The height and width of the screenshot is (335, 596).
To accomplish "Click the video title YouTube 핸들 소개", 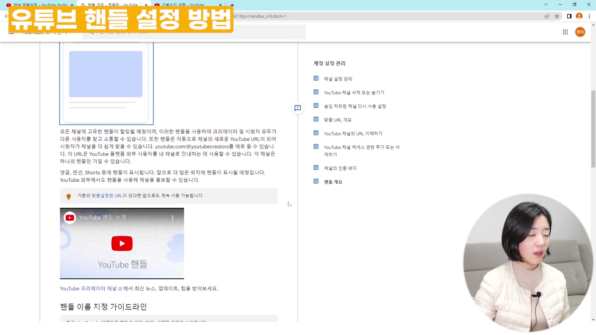I will 102,218.
